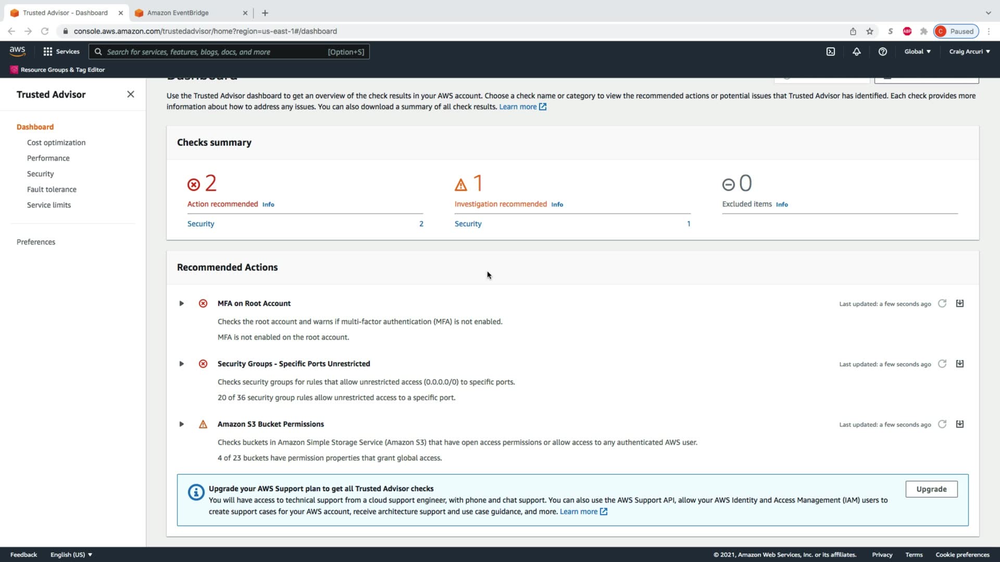This screenshot has width=1000, height=562.
Task: Expand Amazon S3 Bucket Permissions details
Action: click(x=181, y=424)
